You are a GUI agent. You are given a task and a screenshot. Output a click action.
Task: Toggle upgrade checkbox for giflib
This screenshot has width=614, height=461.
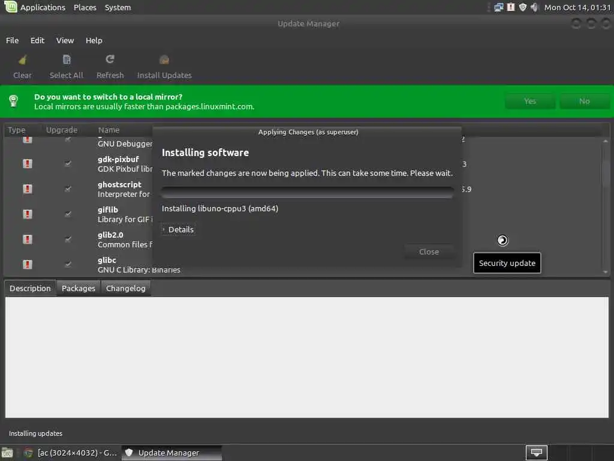point(68,214)
